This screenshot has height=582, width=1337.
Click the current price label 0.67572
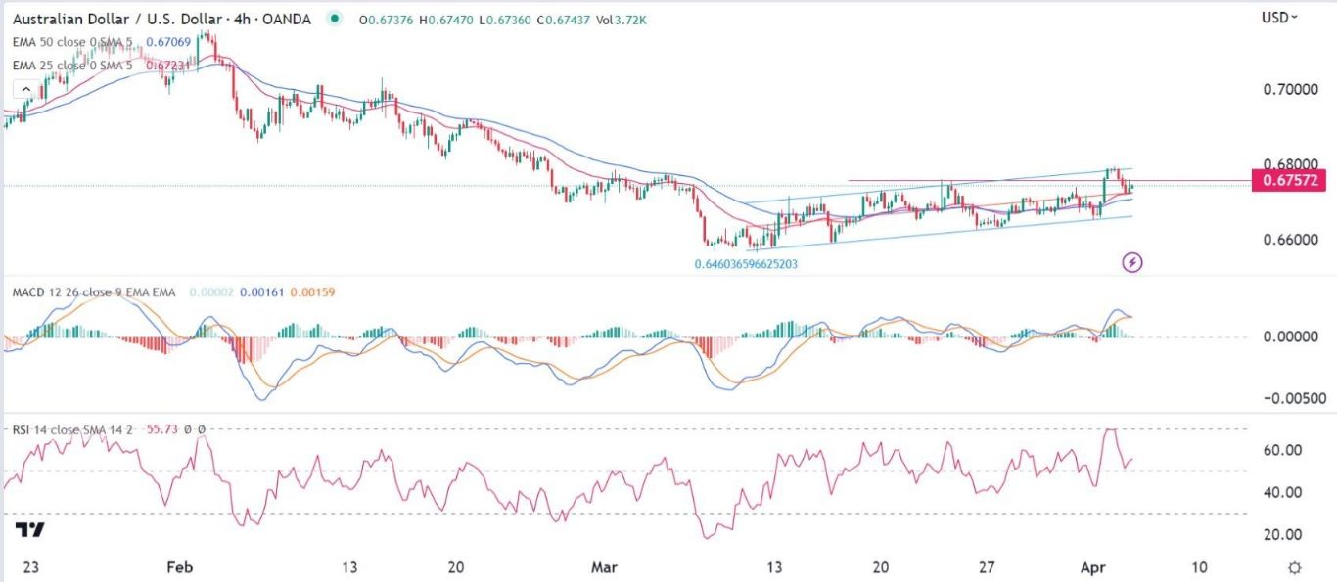coord(1289,181)
